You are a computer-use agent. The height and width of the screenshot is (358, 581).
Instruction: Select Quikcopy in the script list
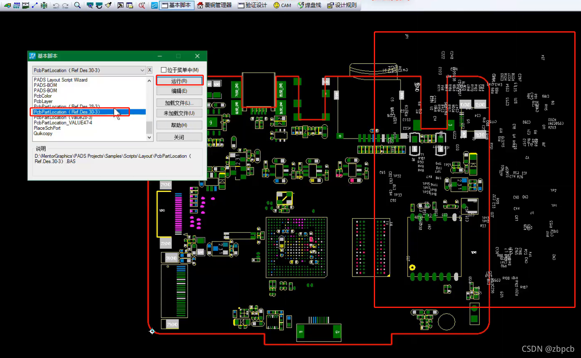[x=43, y=134]
